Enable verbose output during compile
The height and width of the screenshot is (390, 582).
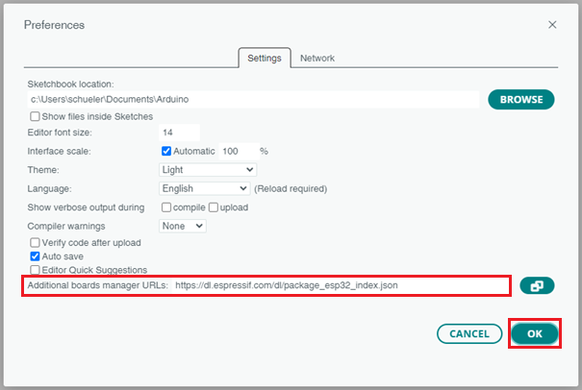(166, 207)
